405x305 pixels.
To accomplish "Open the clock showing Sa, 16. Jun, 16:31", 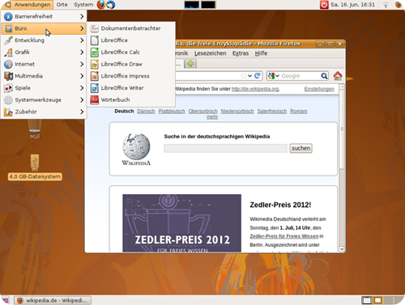I will point(352,5).
